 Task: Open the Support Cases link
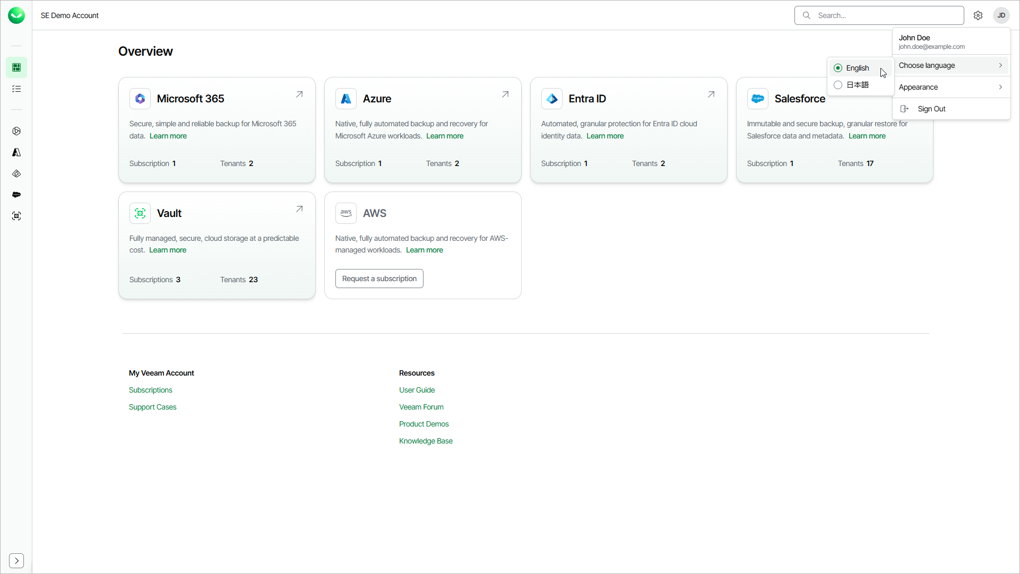pyautogui.click(x=152, y=407)
